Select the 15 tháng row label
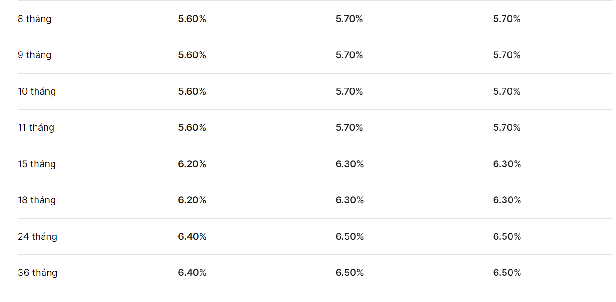The image size is (616, 302). coord(37,164)
